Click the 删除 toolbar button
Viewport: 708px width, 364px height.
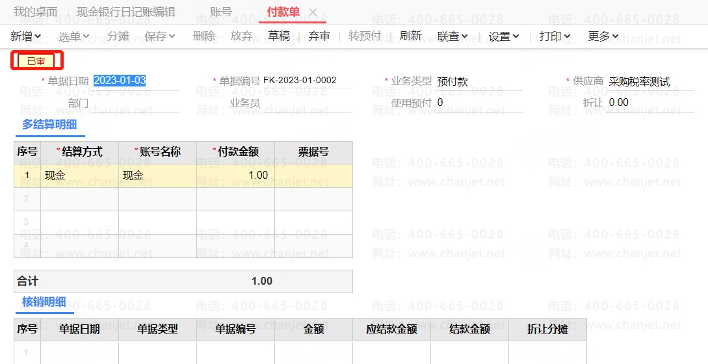click(204, 36)
